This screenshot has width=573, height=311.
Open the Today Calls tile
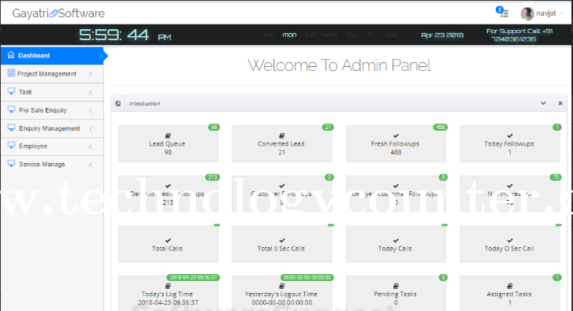pyautogui.click(x=396, y=243)
